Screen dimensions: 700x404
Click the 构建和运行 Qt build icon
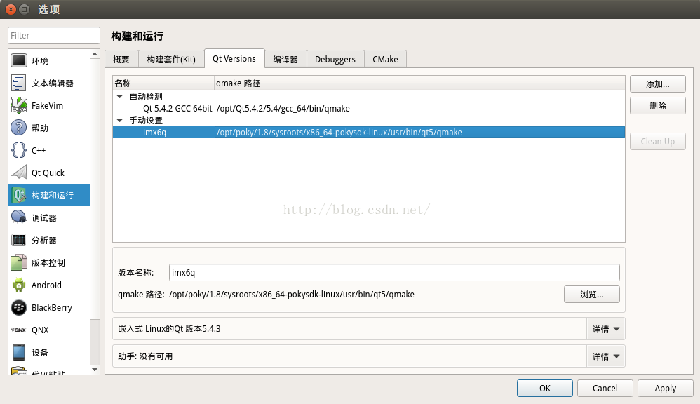[19, 195]
